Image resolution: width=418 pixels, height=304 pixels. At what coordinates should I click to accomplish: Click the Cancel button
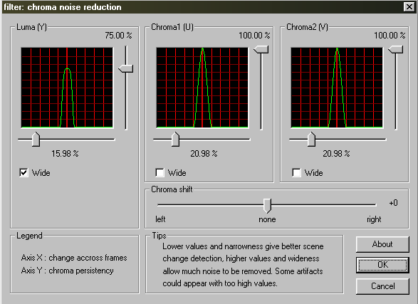(382, 286)
